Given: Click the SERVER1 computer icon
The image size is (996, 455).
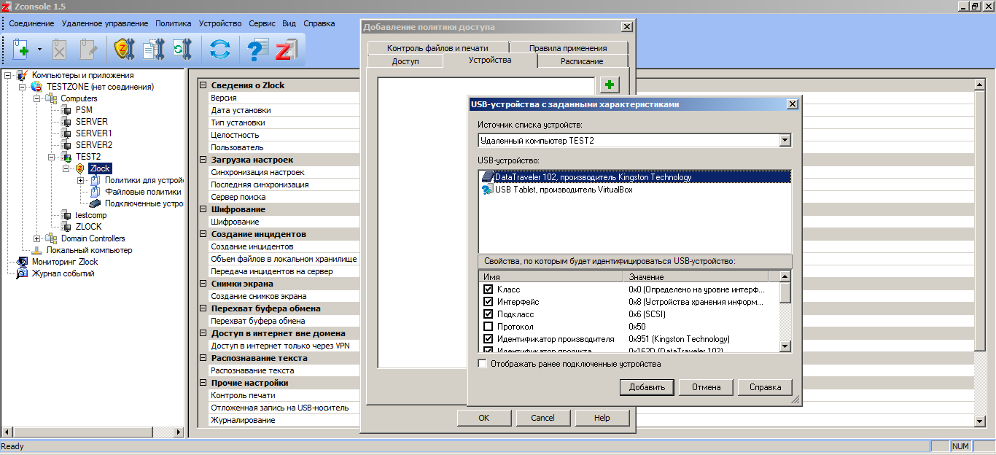Looking at the screenshot, I should click(66, 133).
